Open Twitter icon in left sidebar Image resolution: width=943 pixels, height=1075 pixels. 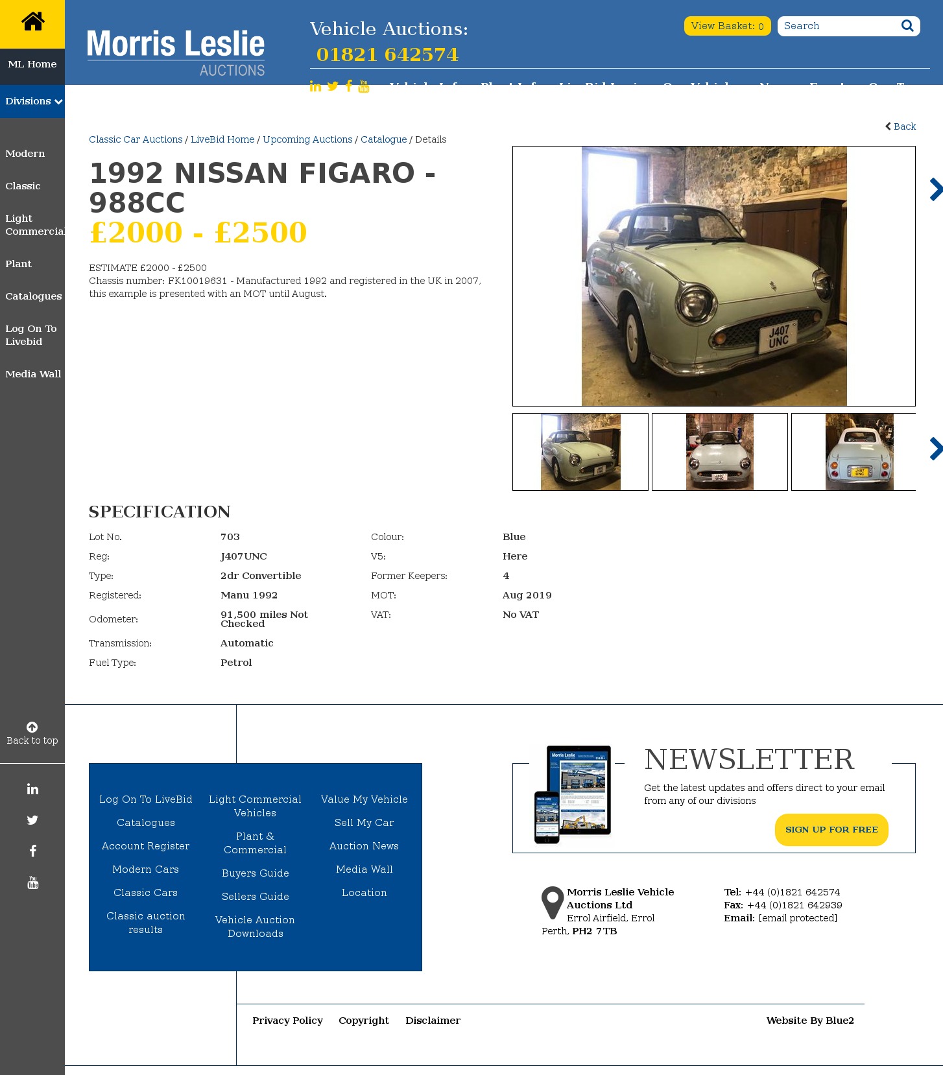pyautogui.click(x=32, y=820)
